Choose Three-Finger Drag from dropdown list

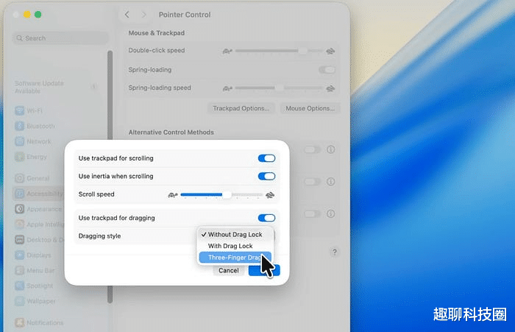[234, 258]
